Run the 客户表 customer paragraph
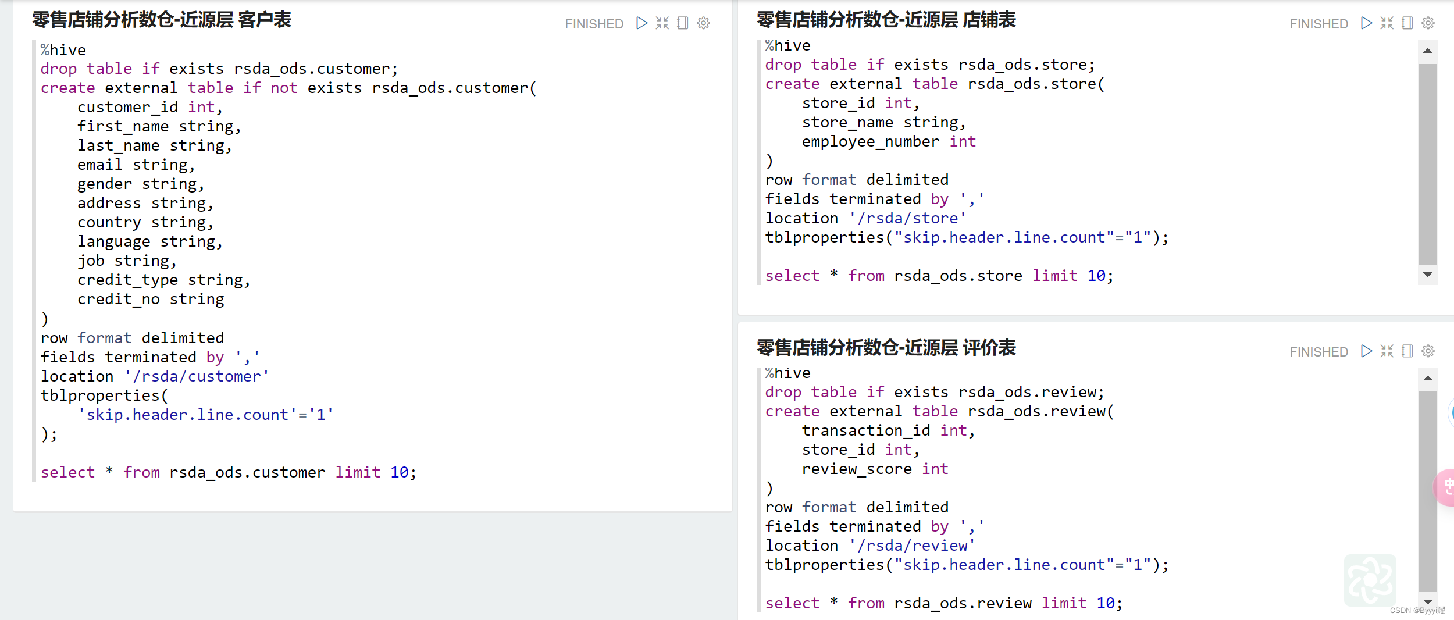The width and height of the screenshot is (1454, 620). coord(642,23)
